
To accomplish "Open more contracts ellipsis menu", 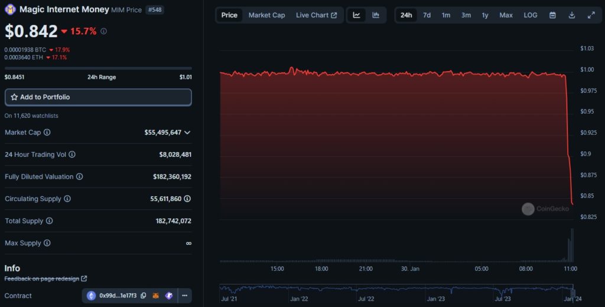I will (185, 296).
